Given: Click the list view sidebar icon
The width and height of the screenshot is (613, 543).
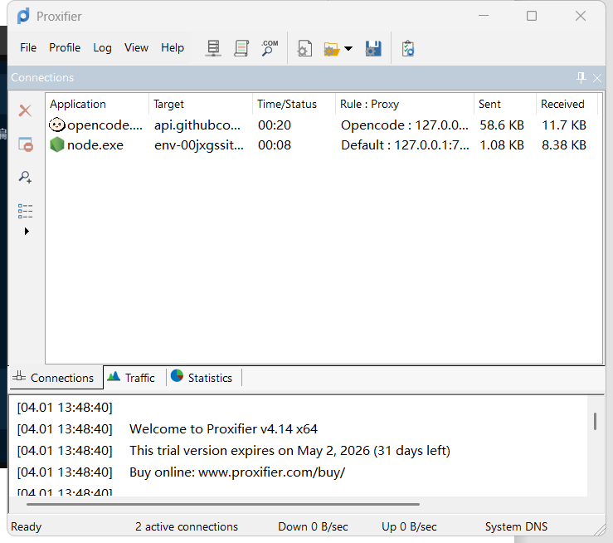Looking at the screenshot, I should (x=26, y=211).
